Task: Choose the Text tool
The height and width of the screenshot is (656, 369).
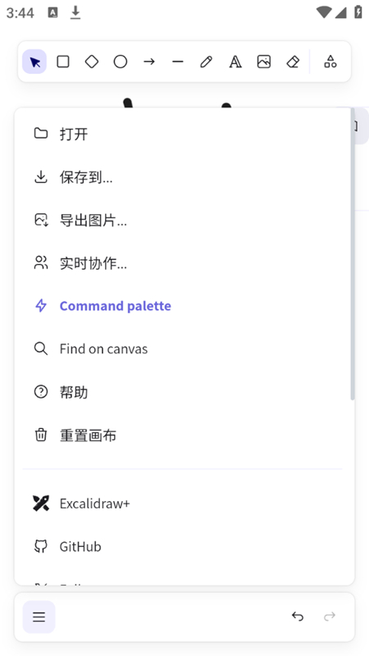Action: [235, 62]
